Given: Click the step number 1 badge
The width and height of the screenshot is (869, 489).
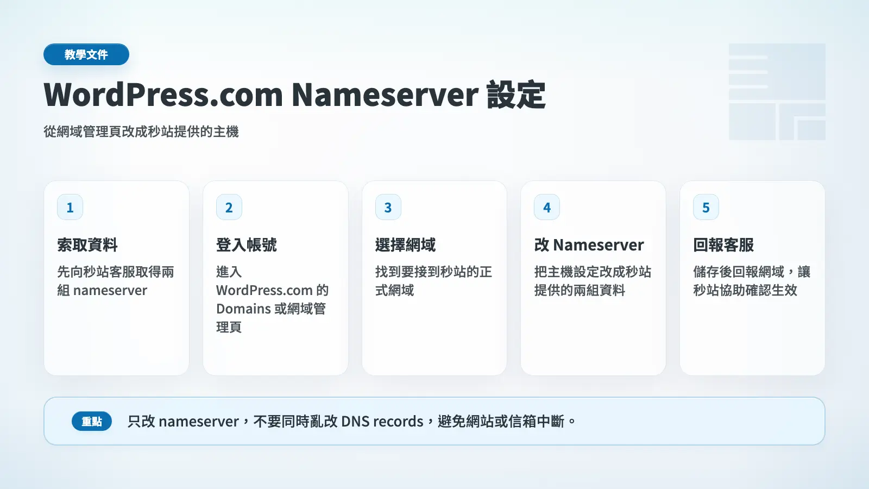Looking at the screenshot, I should point(70,207).
